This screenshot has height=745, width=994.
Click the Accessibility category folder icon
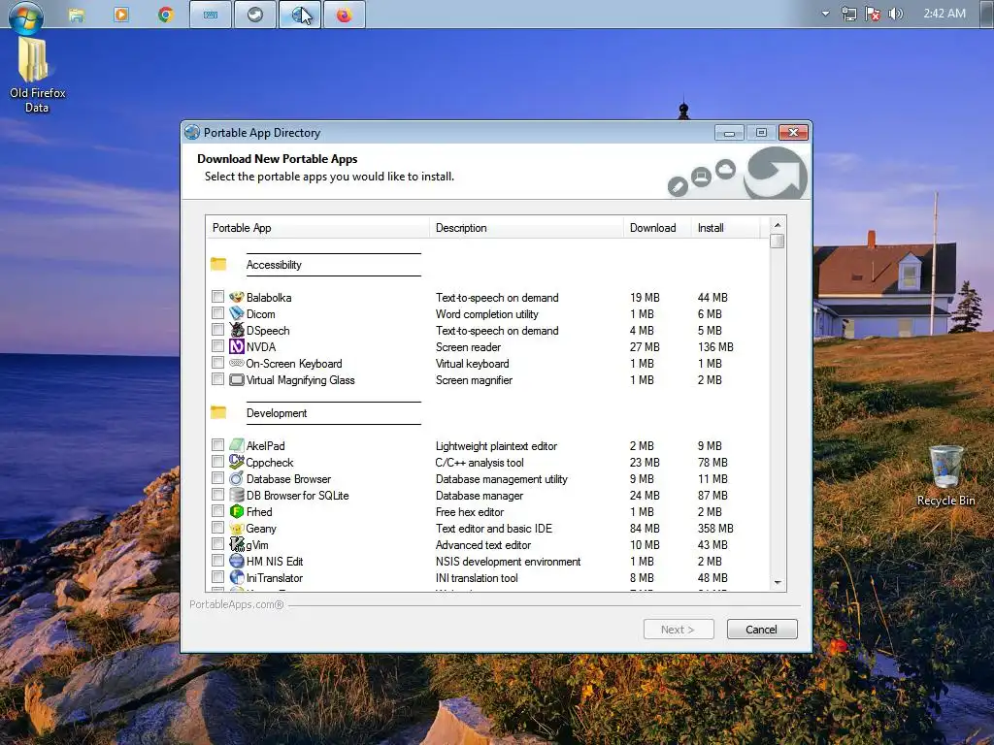pyautogui.click(x=218, y=264)
